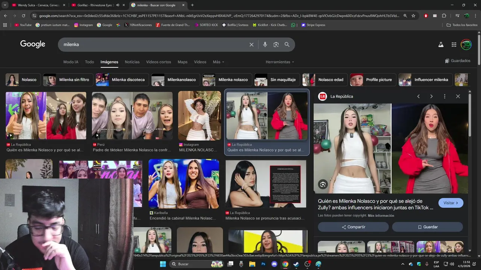This screenshot has height=270, width=481.
Task: Filter by the Sin maquillaje chip
Action: click(x=277, y=79)
